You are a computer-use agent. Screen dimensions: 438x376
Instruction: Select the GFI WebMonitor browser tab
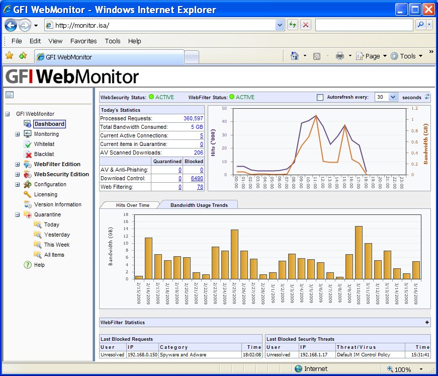coord(110,57)
